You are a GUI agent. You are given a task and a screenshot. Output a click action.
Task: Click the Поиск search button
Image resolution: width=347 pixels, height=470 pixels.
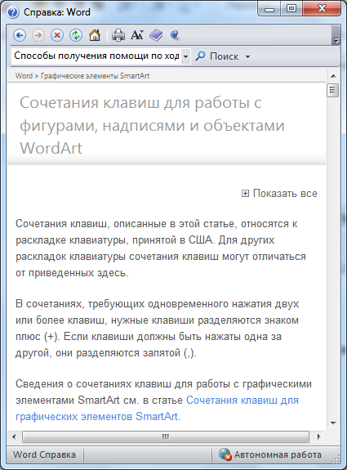click(216, 56)
